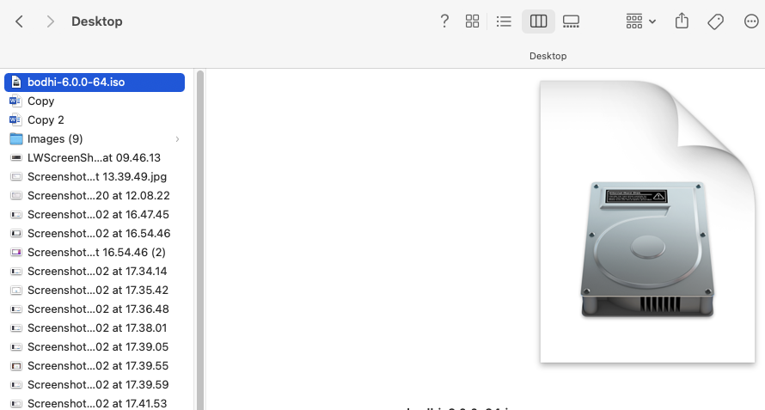
Task: Click the Word icon beside Copy 2
Action: pyautogui.click(x=15, y=120)
